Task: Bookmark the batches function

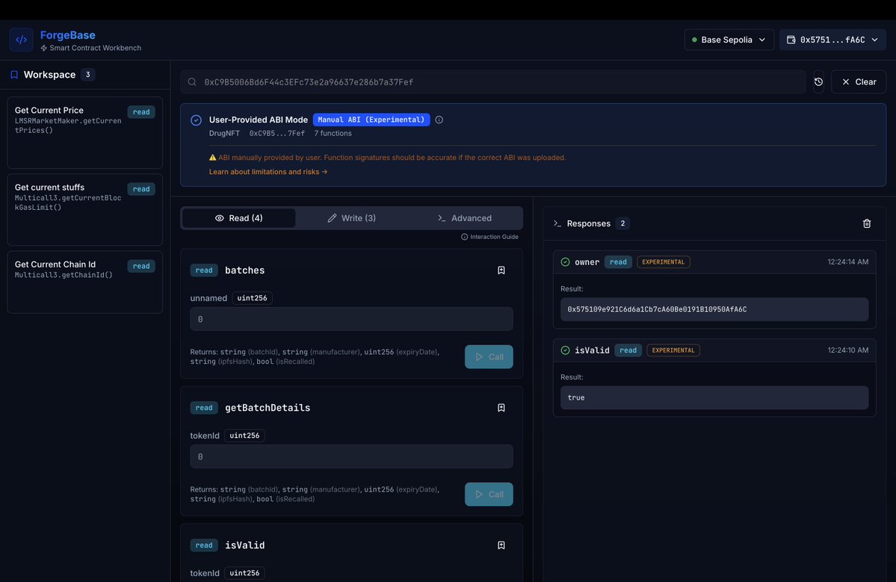Action: point(501,270)
